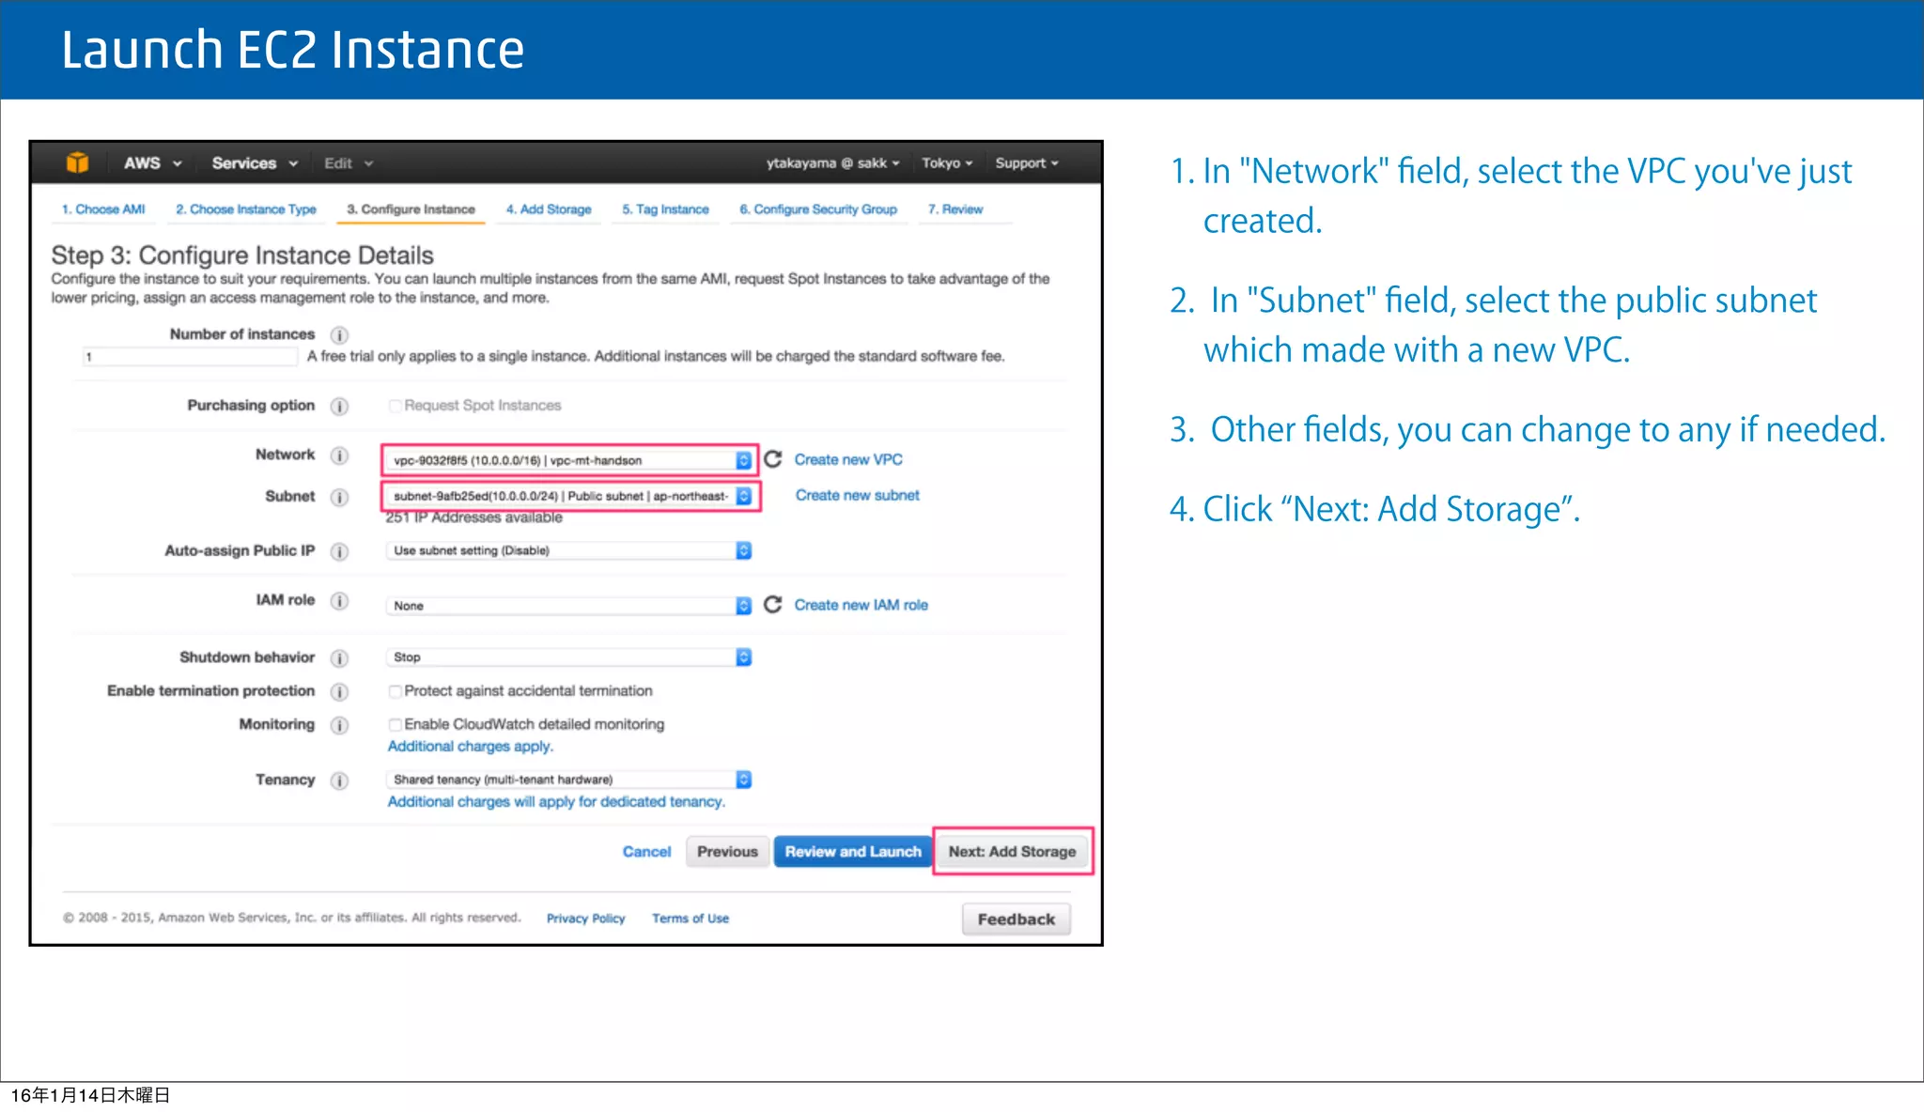Open info icon next to Shutdown behavior
1924x1112 pixels.
coord(339,658)
